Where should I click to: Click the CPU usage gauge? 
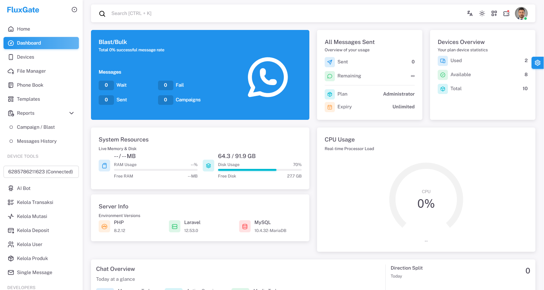tap(426, 195)
